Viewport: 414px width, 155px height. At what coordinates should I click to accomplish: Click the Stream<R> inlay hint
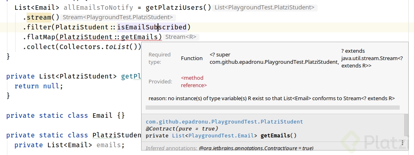point(181,37)
